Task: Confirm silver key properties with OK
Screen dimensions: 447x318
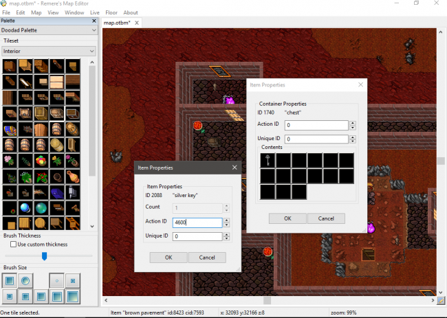Action: tap(168, 258)
